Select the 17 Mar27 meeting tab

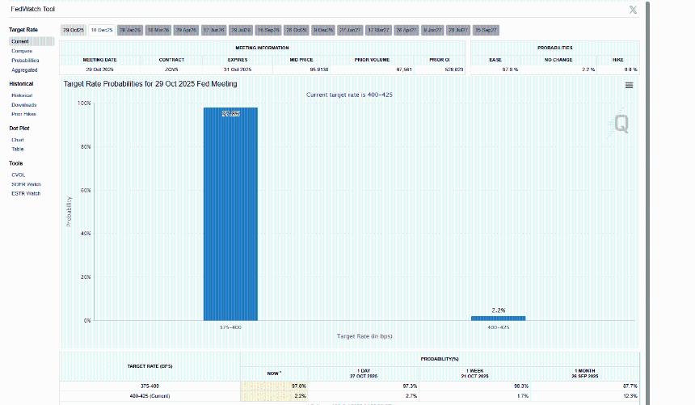[x=378, y=30]
